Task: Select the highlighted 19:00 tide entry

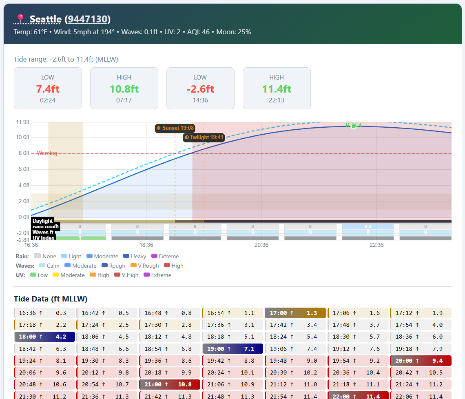Action: pos(232,349)
